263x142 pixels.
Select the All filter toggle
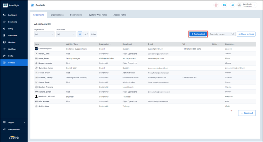point(80,34)
